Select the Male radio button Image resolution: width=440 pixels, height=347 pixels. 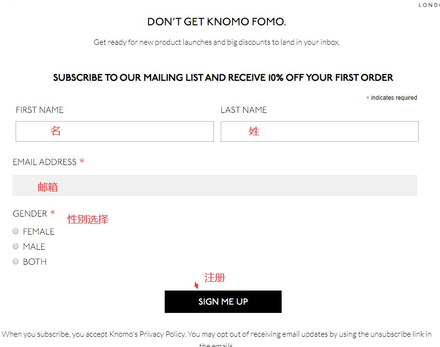pyautogui.click(x=16, y=246)
